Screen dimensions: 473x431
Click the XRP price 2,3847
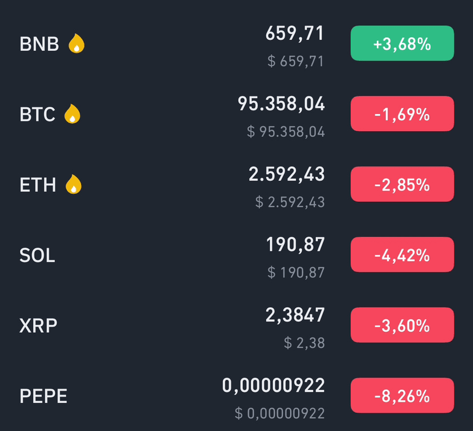click(295, 315)
